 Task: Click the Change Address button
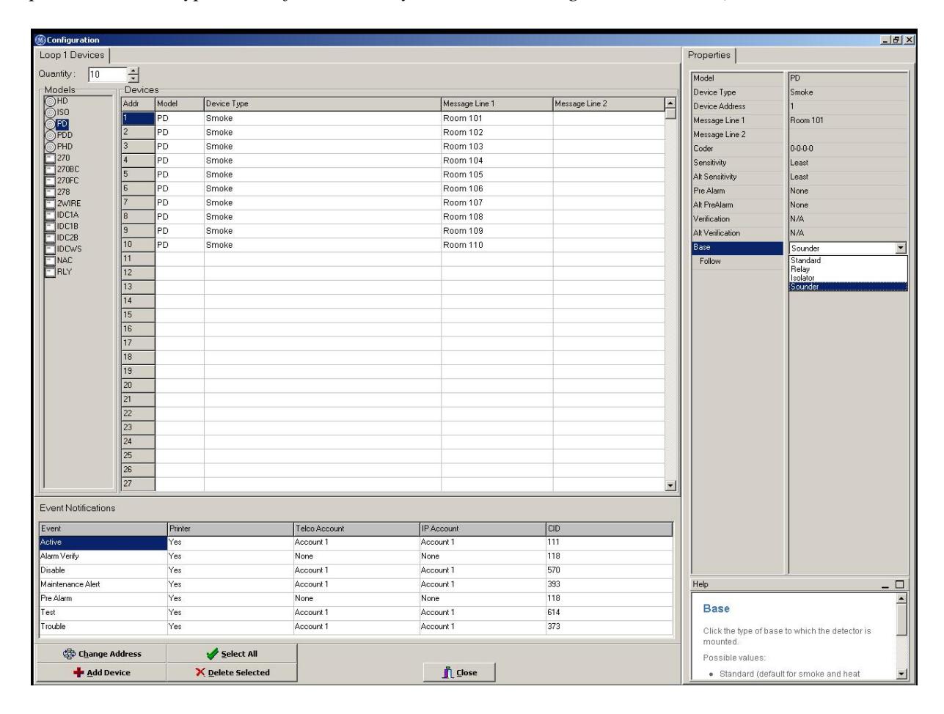(102, 653)
